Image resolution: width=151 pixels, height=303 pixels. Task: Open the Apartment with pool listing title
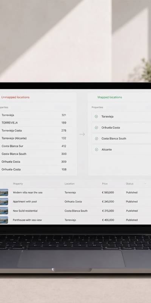pos(25,201)
